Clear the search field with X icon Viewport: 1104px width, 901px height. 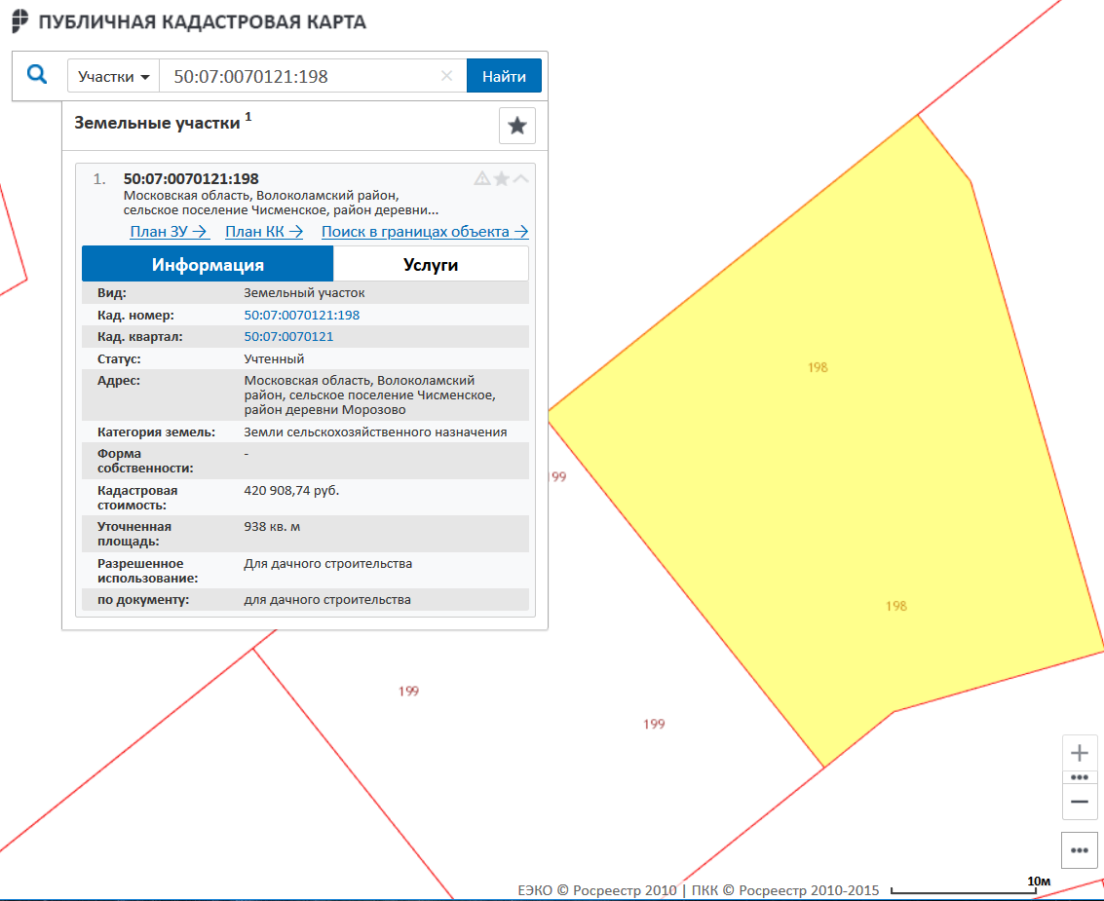tap(446, 76)
